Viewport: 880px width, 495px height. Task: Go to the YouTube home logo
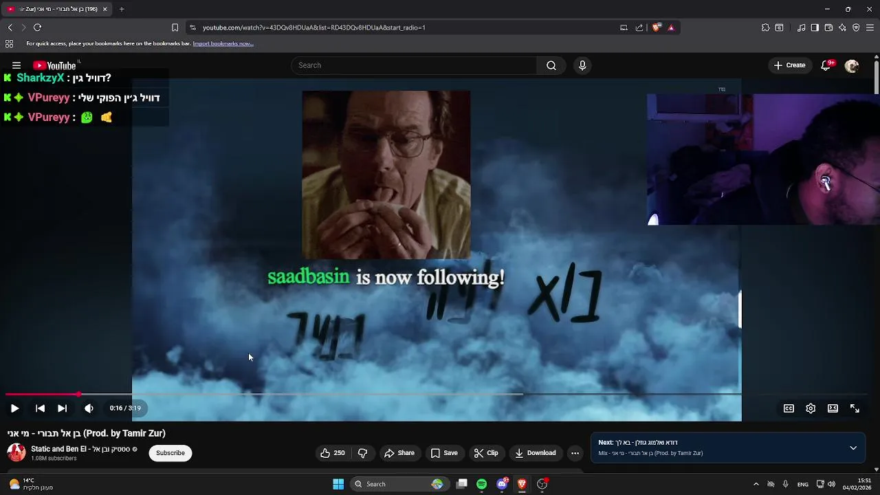(x=55, y=65)
